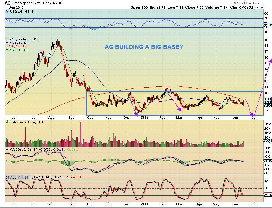This screenshot has height=208, width=272.
Task: Click the red 24.38 stochastic value
Action: [x=76, y=177]
